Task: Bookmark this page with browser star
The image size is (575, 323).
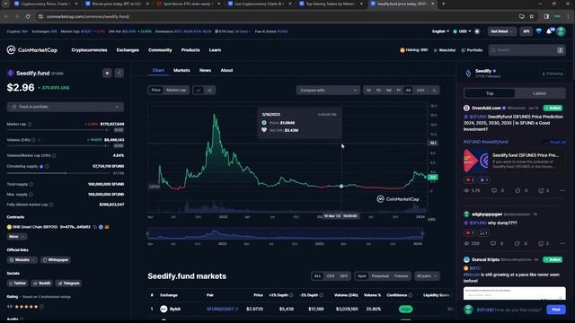Action: pos(531,16)
